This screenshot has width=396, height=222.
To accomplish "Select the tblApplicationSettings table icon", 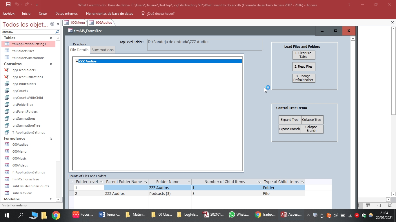I will coord(7,44).
